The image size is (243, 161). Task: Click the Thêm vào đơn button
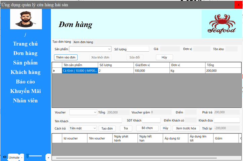(x=66, y=57)
